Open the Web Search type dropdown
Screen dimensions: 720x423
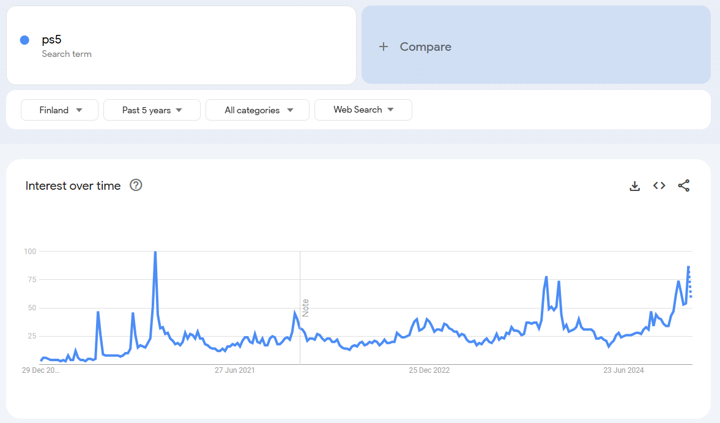(363, 110)
